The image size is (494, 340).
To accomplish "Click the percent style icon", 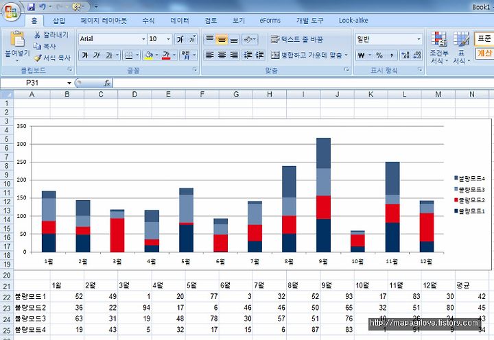I will 379,56.
